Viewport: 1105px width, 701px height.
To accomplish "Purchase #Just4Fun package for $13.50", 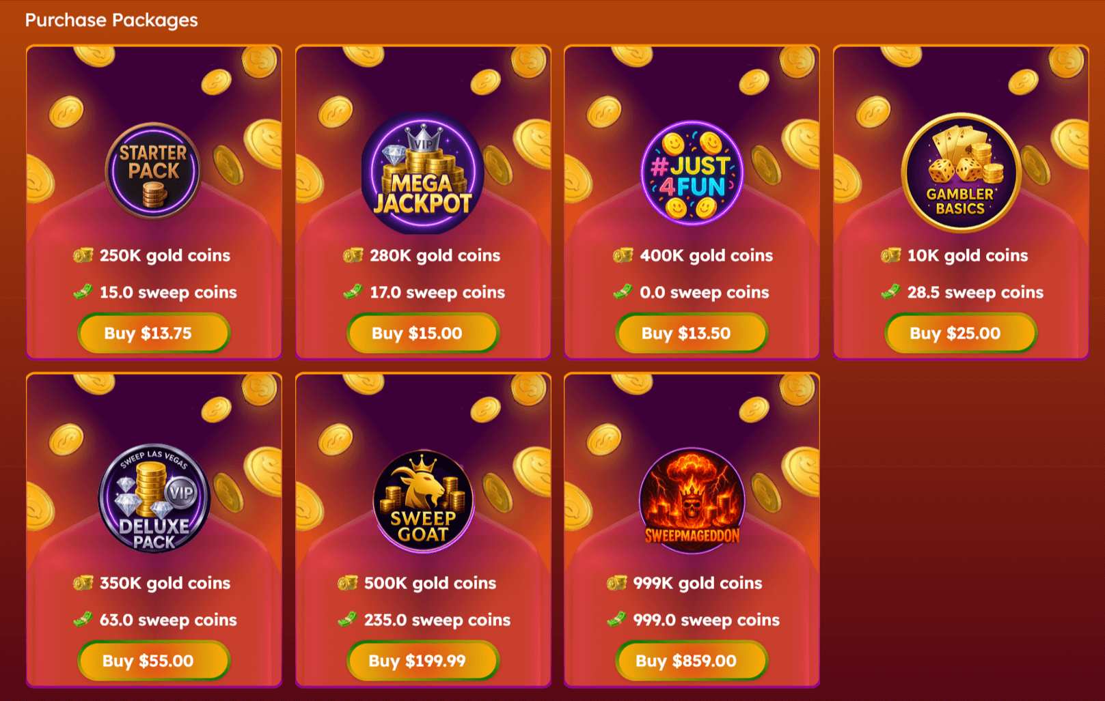I will [692, 333].
